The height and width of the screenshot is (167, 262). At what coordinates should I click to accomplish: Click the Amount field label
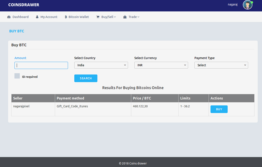click(x=20, y=58)
